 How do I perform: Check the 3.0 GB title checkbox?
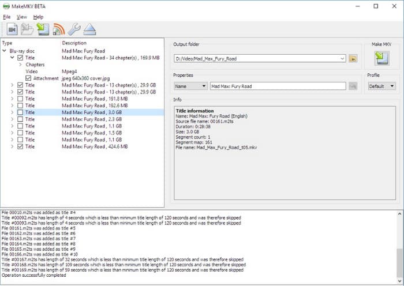click(20, 112)
